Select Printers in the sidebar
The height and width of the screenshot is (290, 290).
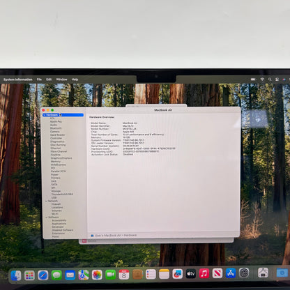56,178
